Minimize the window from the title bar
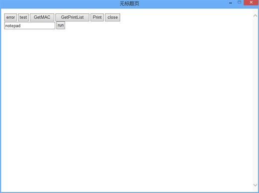Image resolution: width=259 pixels, height=193 pixels. pos(231,3)
